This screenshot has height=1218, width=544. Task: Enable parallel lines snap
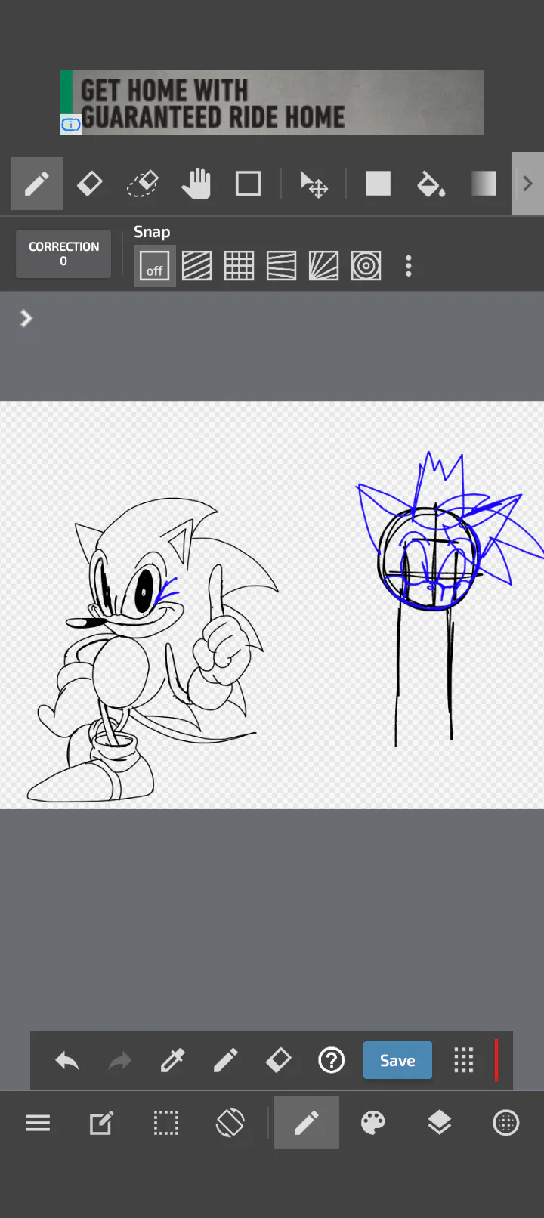(197, 266)
